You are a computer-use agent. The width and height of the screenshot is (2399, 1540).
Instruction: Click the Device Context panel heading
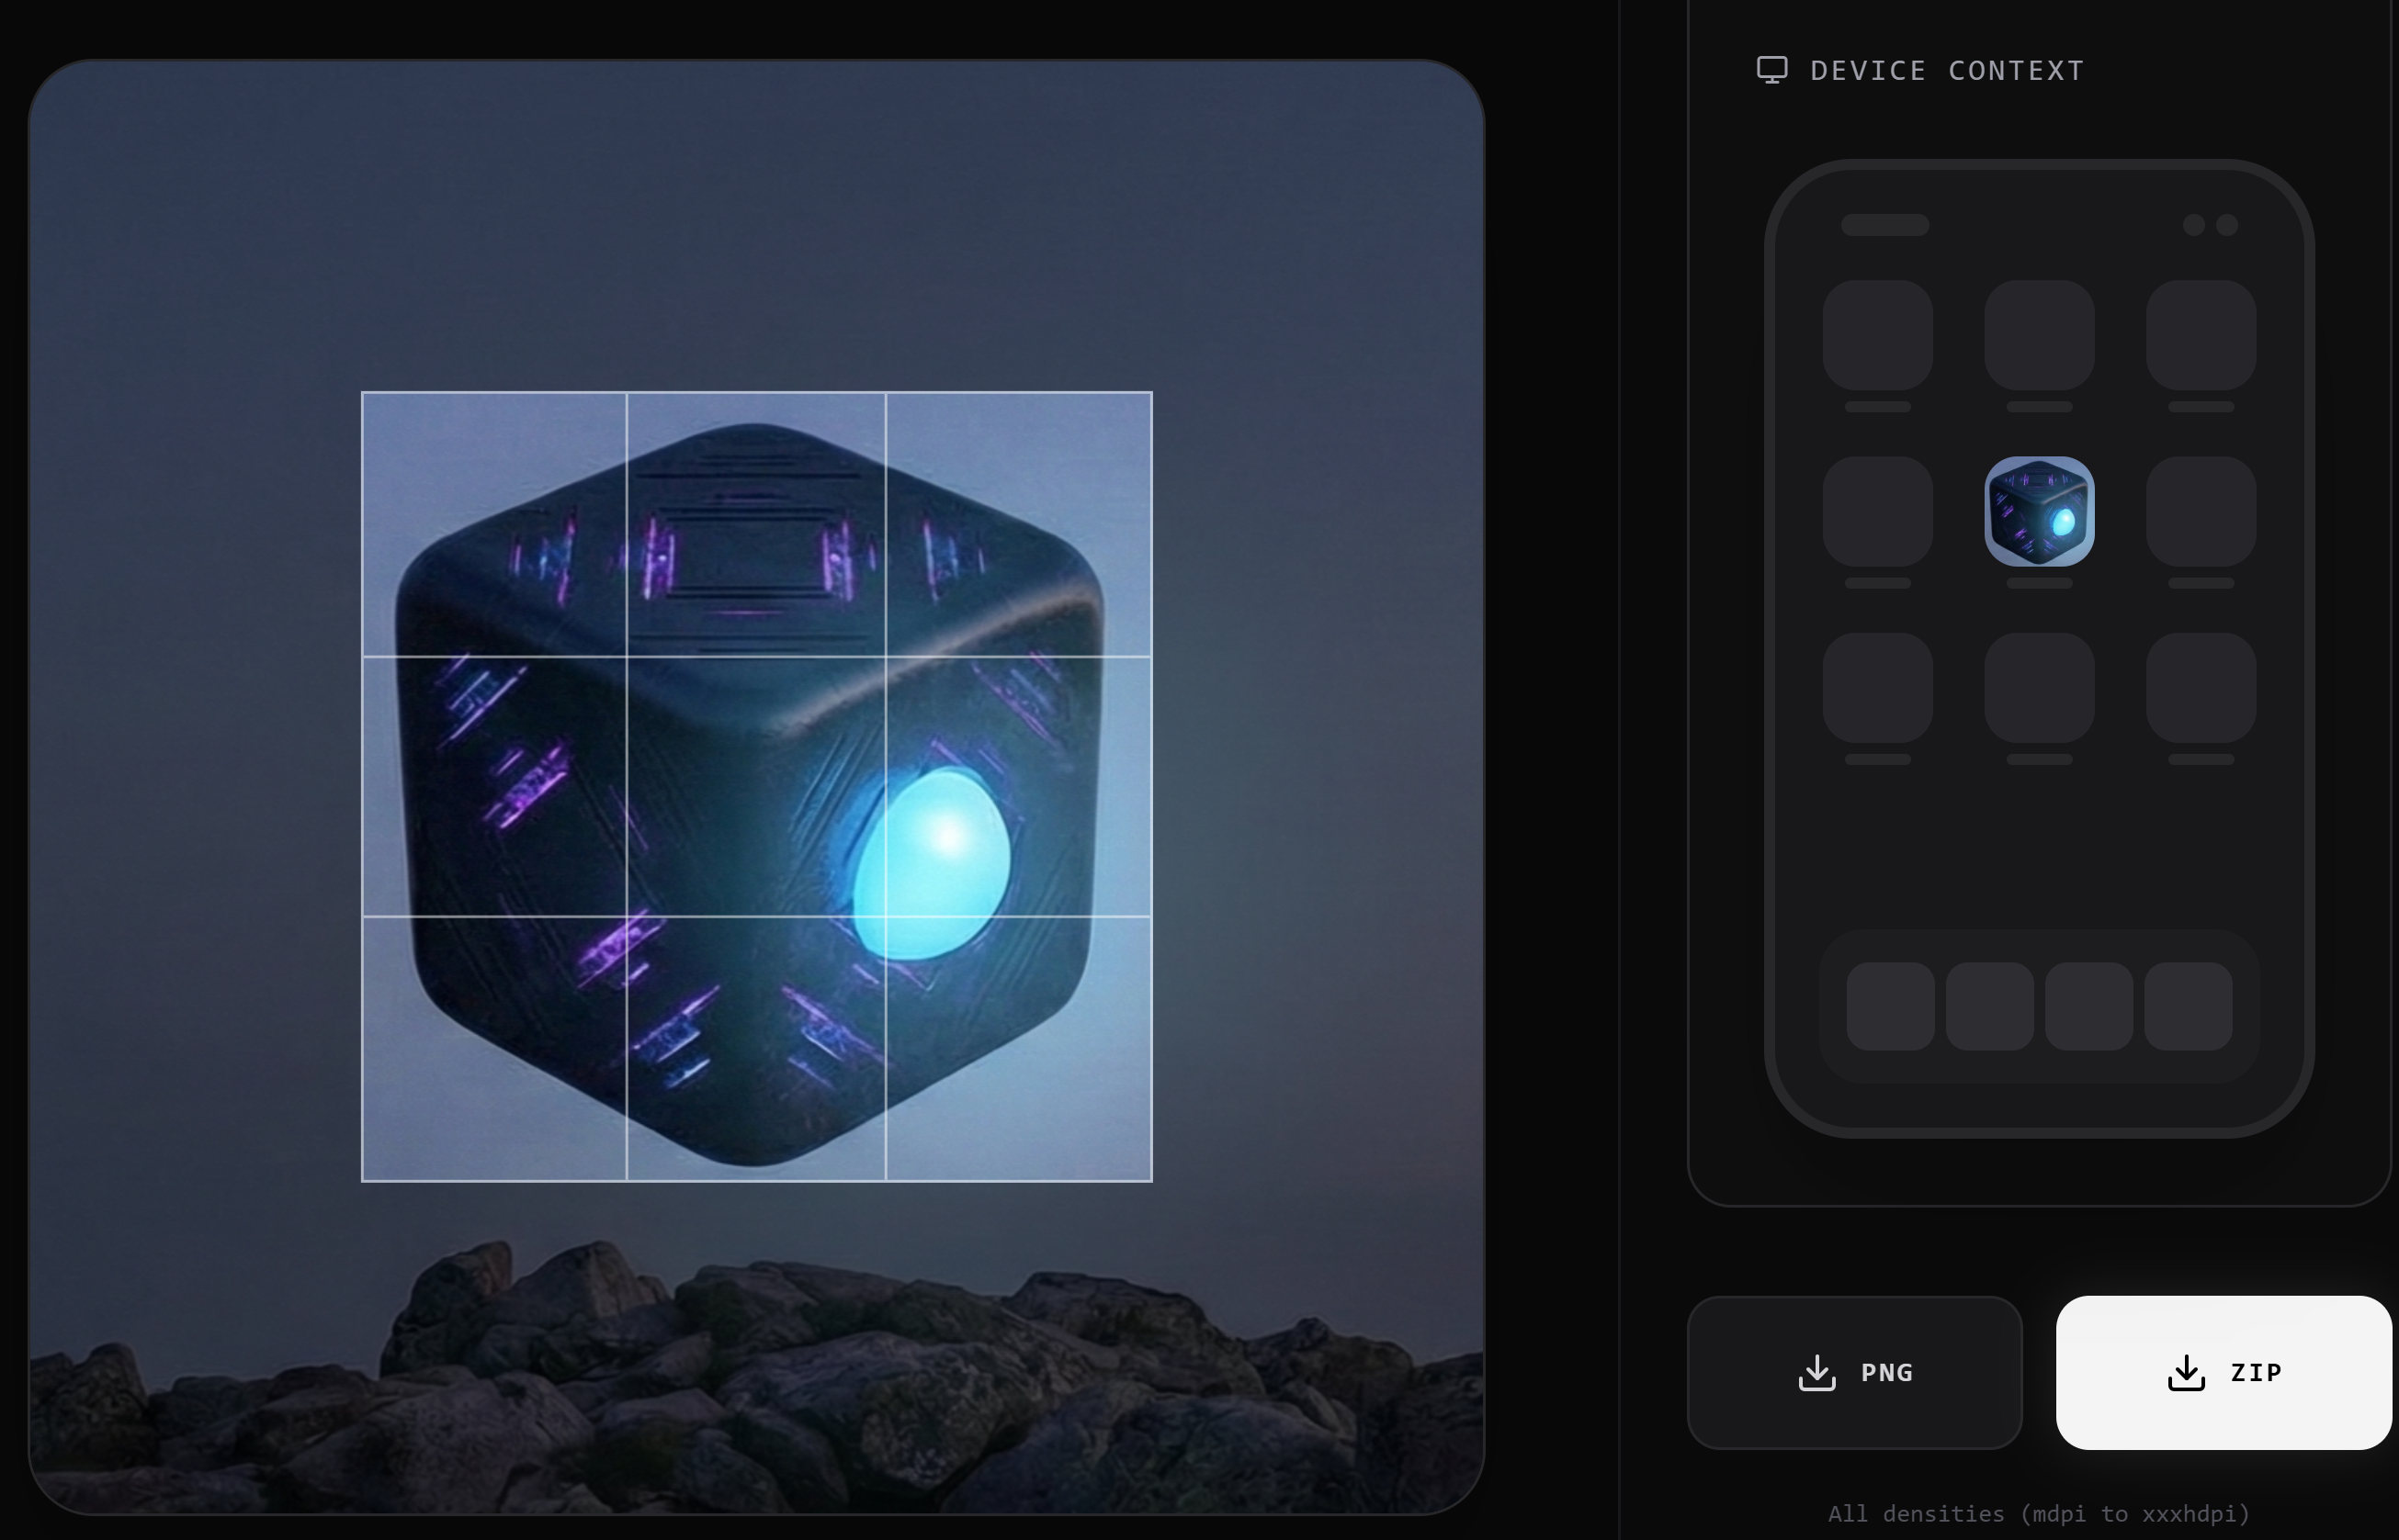pyautogui.click(x=1946, y=71)
